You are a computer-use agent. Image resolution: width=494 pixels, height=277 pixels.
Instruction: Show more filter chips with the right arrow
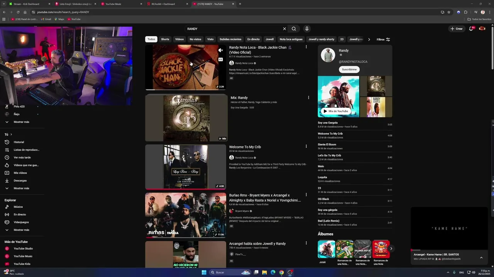tap(369, 39)
